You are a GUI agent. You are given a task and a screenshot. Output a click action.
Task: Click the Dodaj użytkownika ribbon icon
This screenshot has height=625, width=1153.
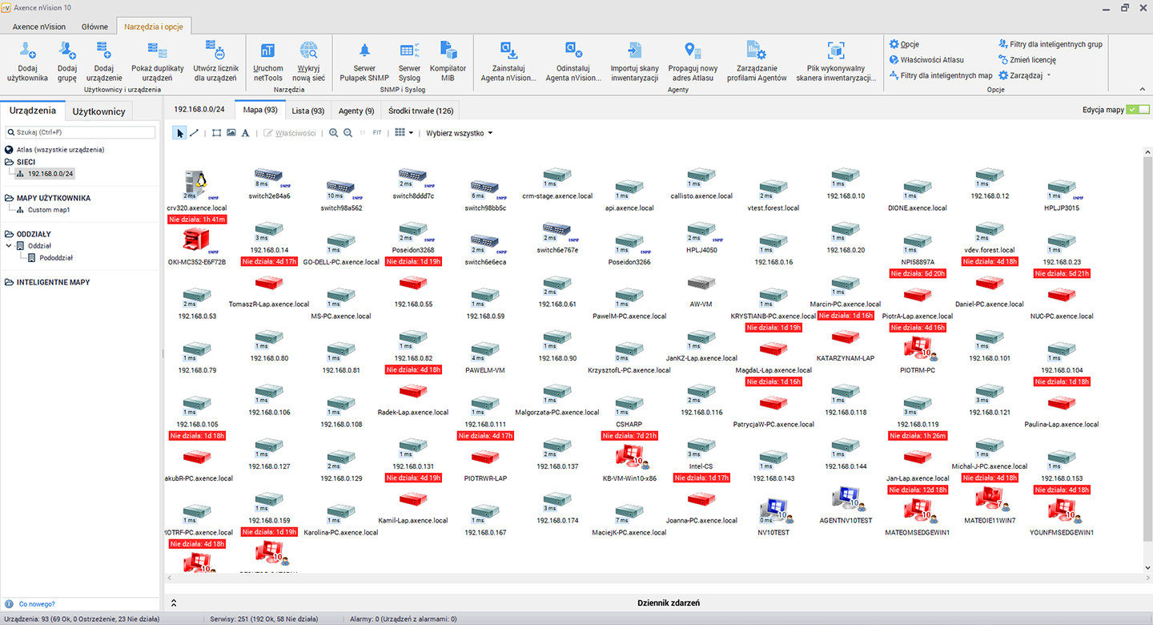tap(28, 62)
